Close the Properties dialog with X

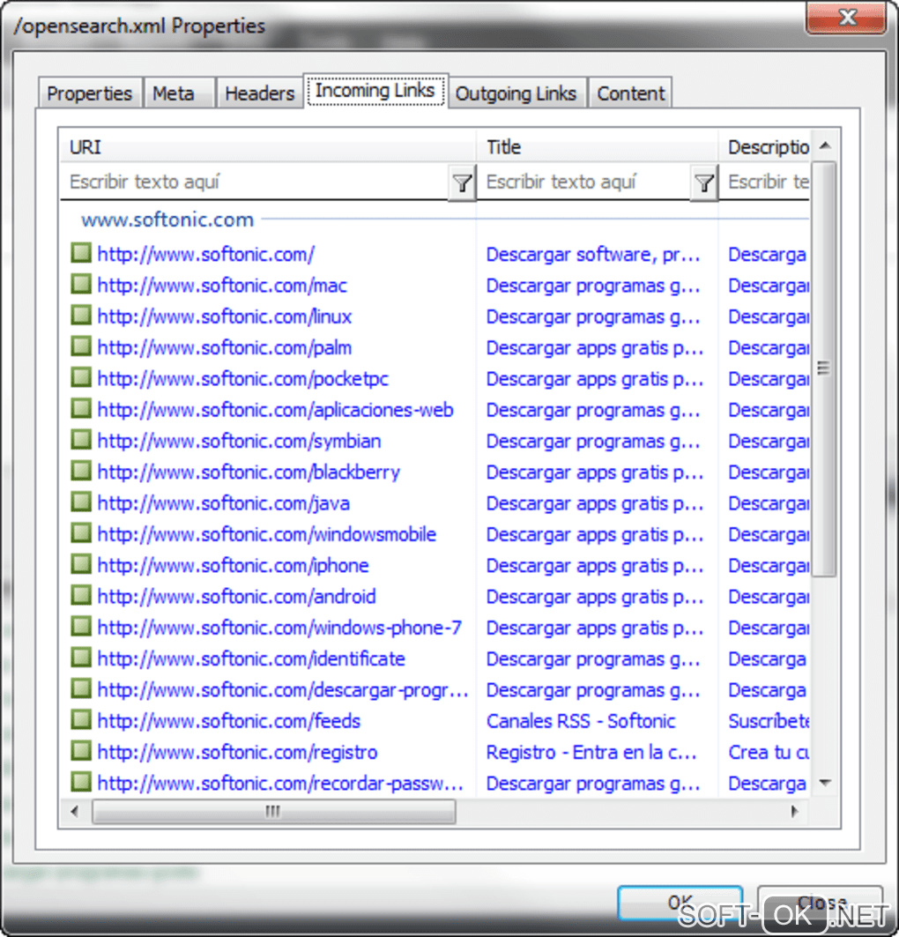846,18
